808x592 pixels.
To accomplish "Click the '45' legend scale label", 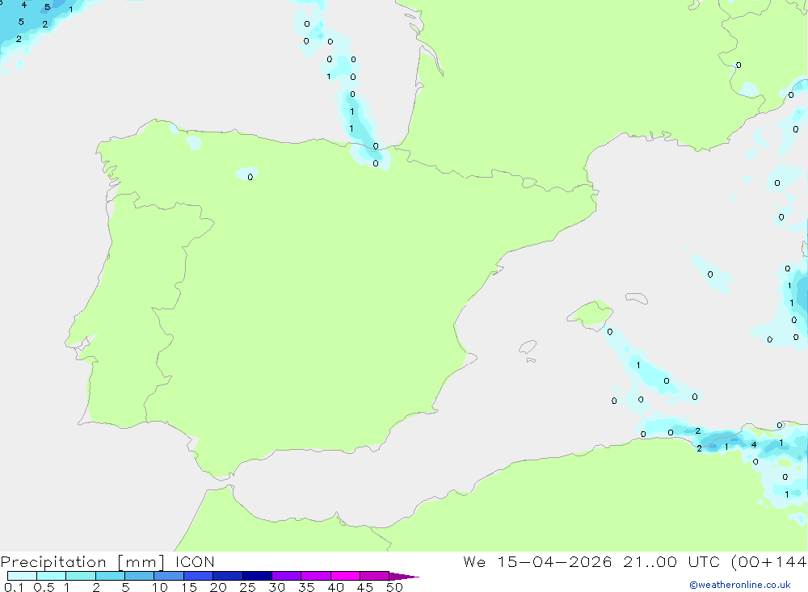I will pyautogui.click(x=365, y=587).
